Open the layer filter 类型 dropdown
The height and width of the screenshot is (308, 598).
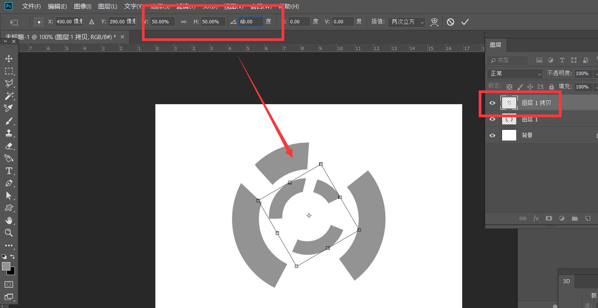coord(507,60)
